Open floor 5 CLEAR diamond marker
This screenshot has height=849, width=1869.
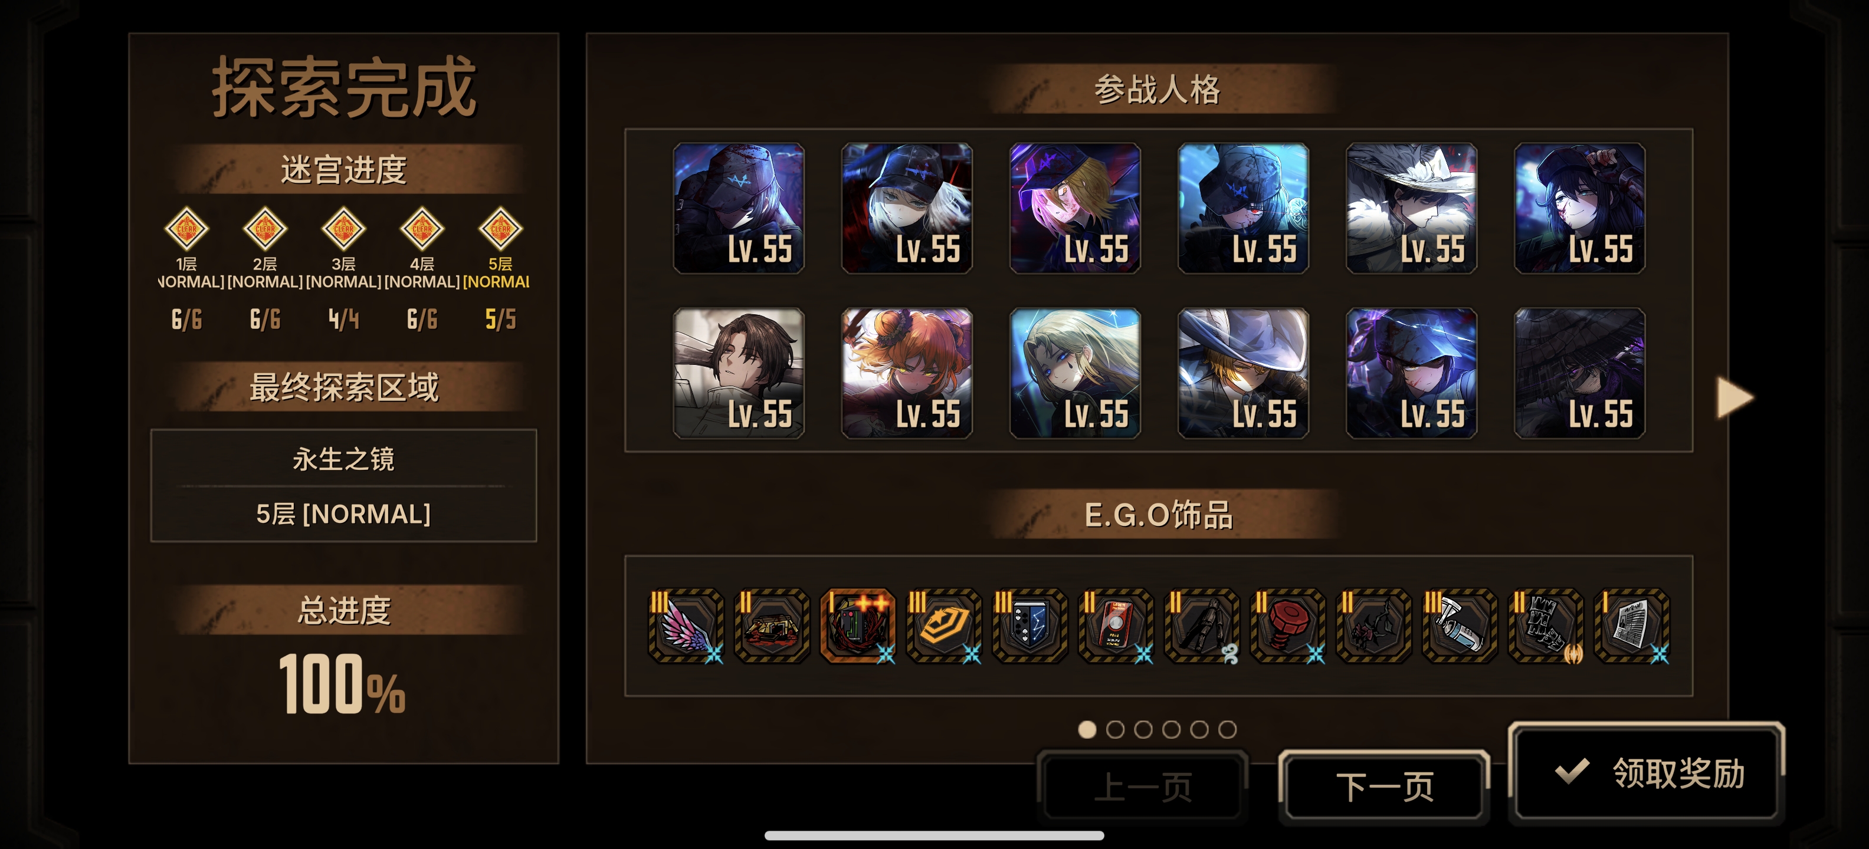coord(501,229)
